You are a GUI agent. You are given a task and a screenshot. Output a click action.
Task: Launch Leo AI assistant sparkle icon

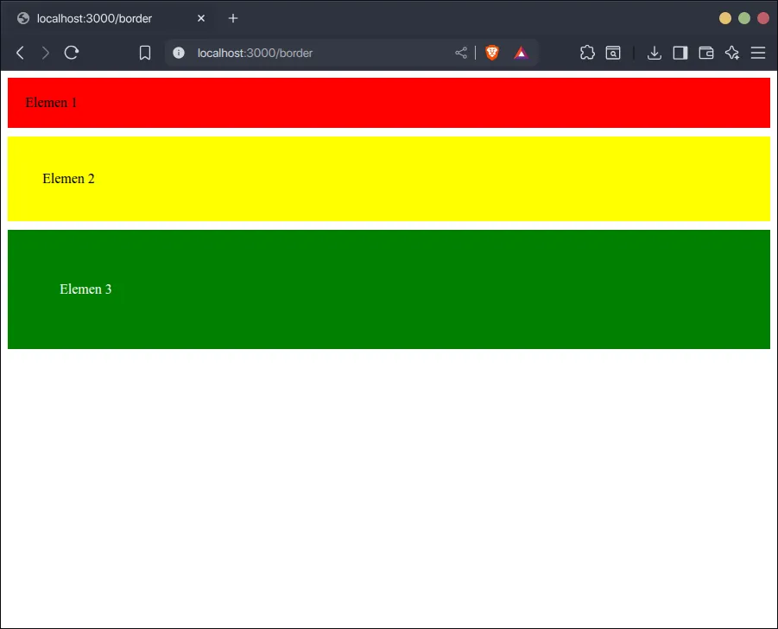[732, 53]
